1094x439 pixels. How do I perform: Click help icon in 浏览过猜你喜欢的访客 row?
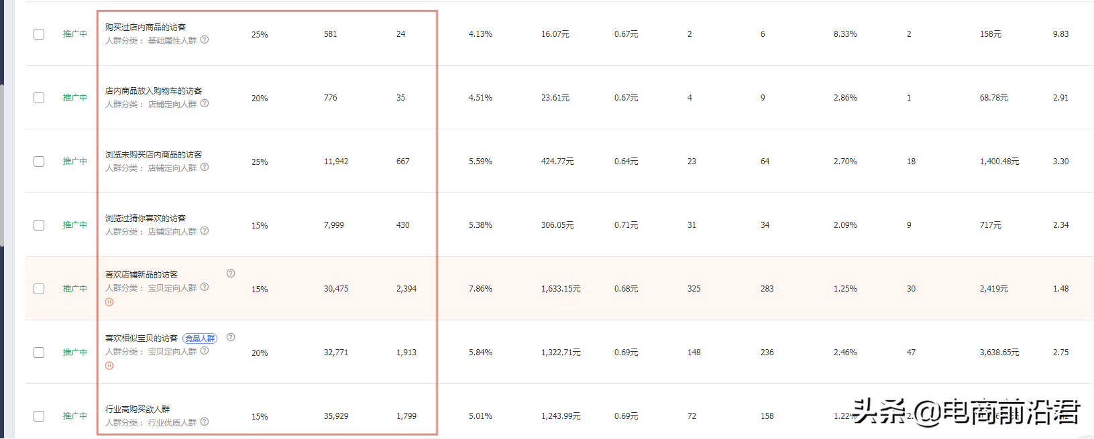205,231
